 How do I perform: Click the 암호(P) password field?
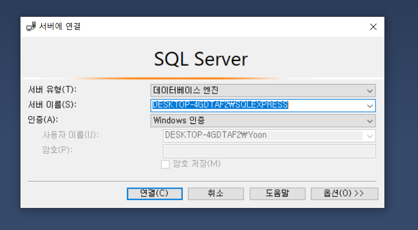(x=269, y=151)
